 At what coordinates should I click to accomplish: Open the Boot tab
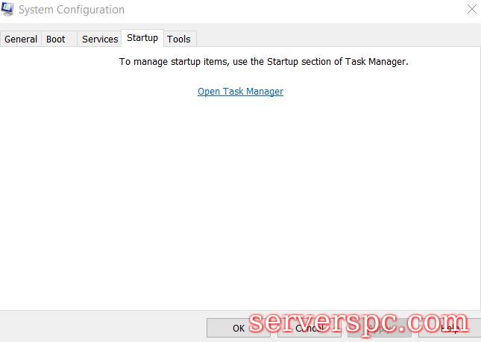(x=56, y=39)
